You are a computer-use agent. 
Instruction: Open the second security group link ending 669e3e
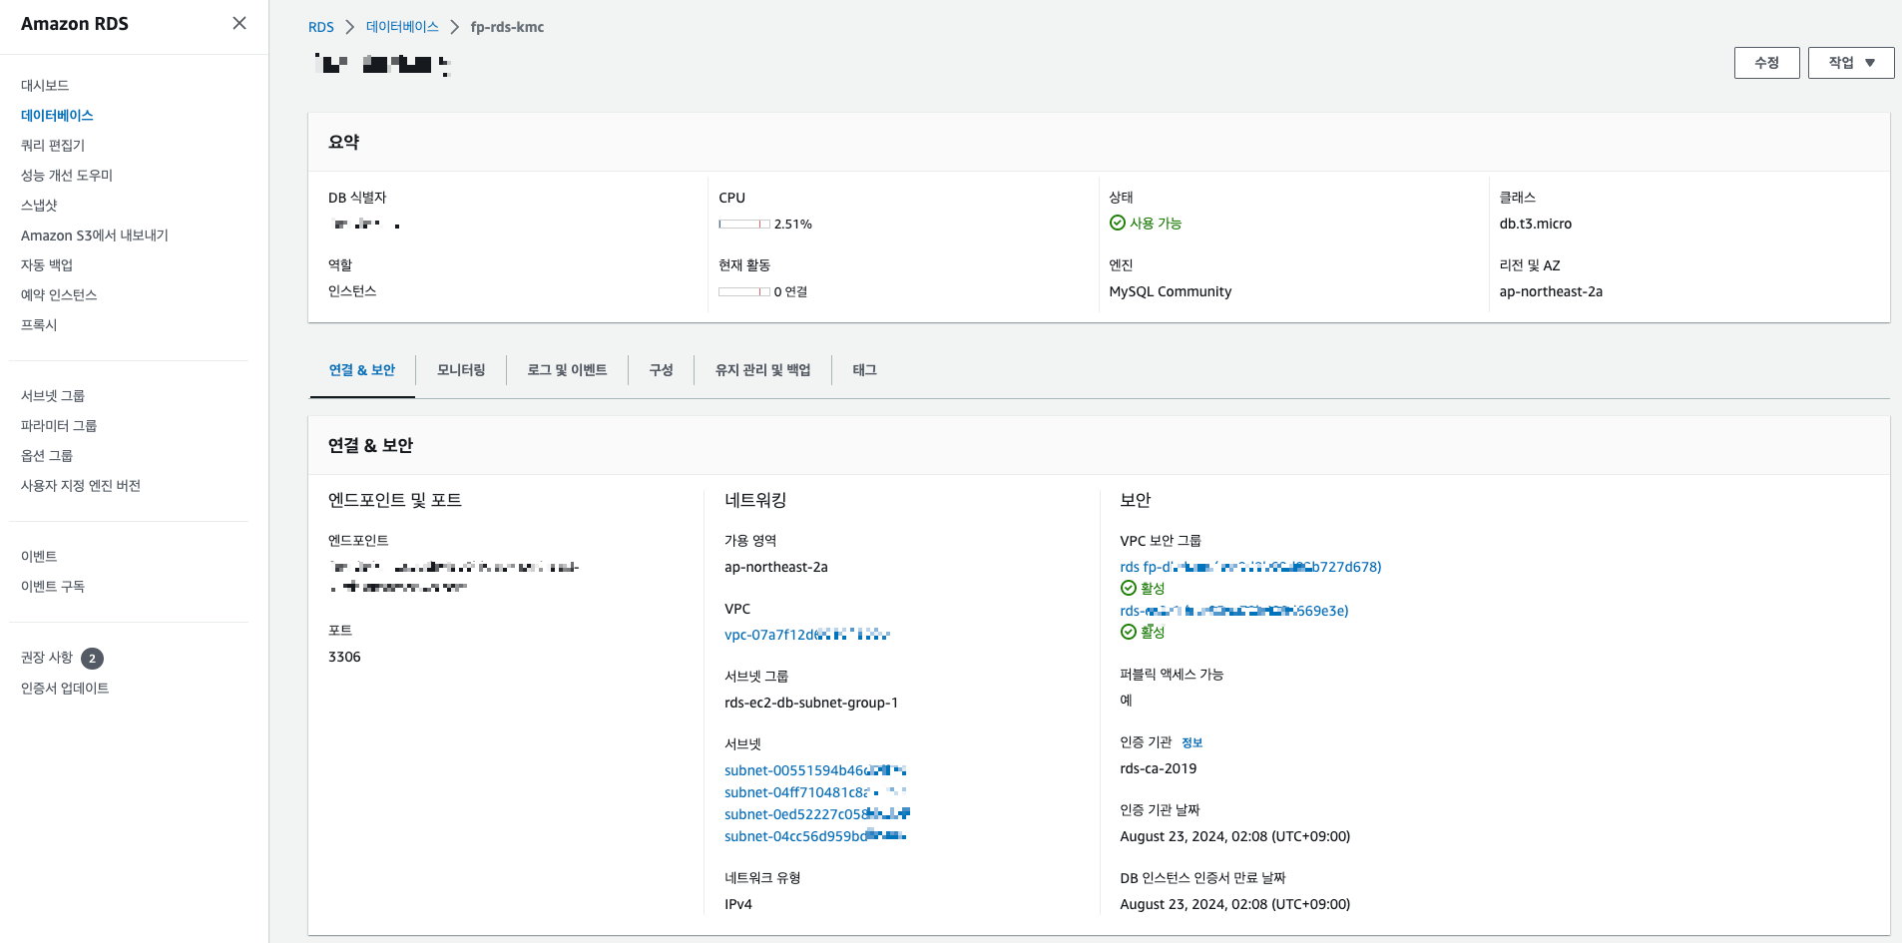pyautogui.click(x=1234, y=611)
